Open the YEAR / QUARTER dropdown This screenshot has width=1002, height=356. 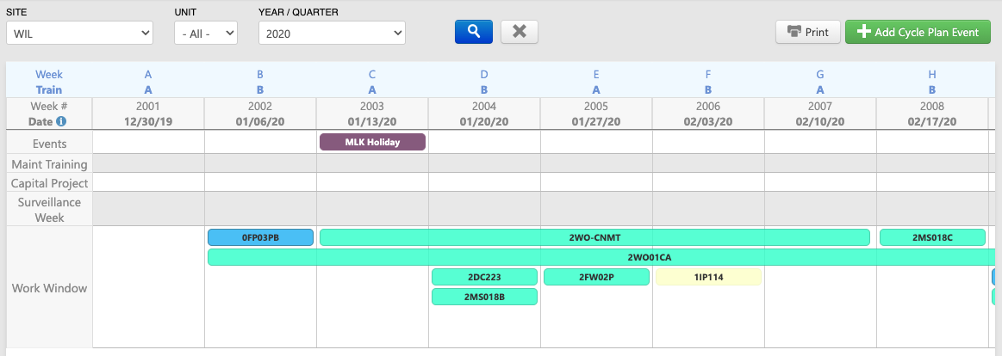pyautogui.click(x=332, y=34)
